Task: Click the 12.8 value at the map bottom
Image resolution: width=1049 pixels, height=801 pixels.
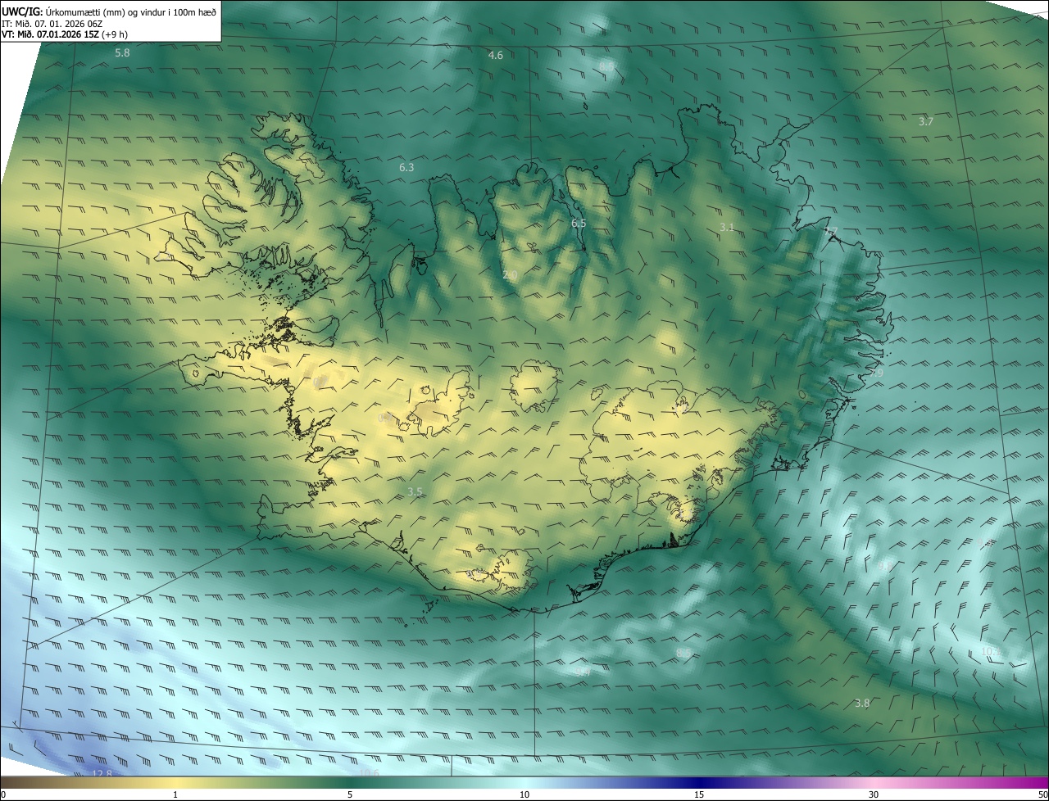Action: click(x=102, y=773)
